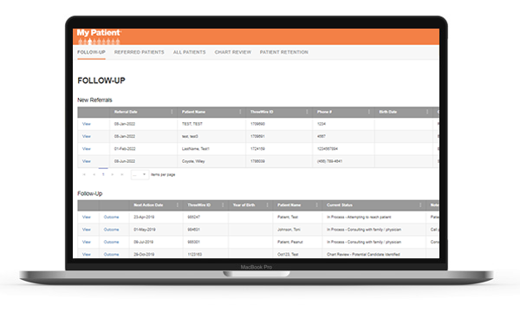View the referral for Coyote, Wiley
This screenshot has height=318, width=520.
pyautogui.click(x=86, y=161)
